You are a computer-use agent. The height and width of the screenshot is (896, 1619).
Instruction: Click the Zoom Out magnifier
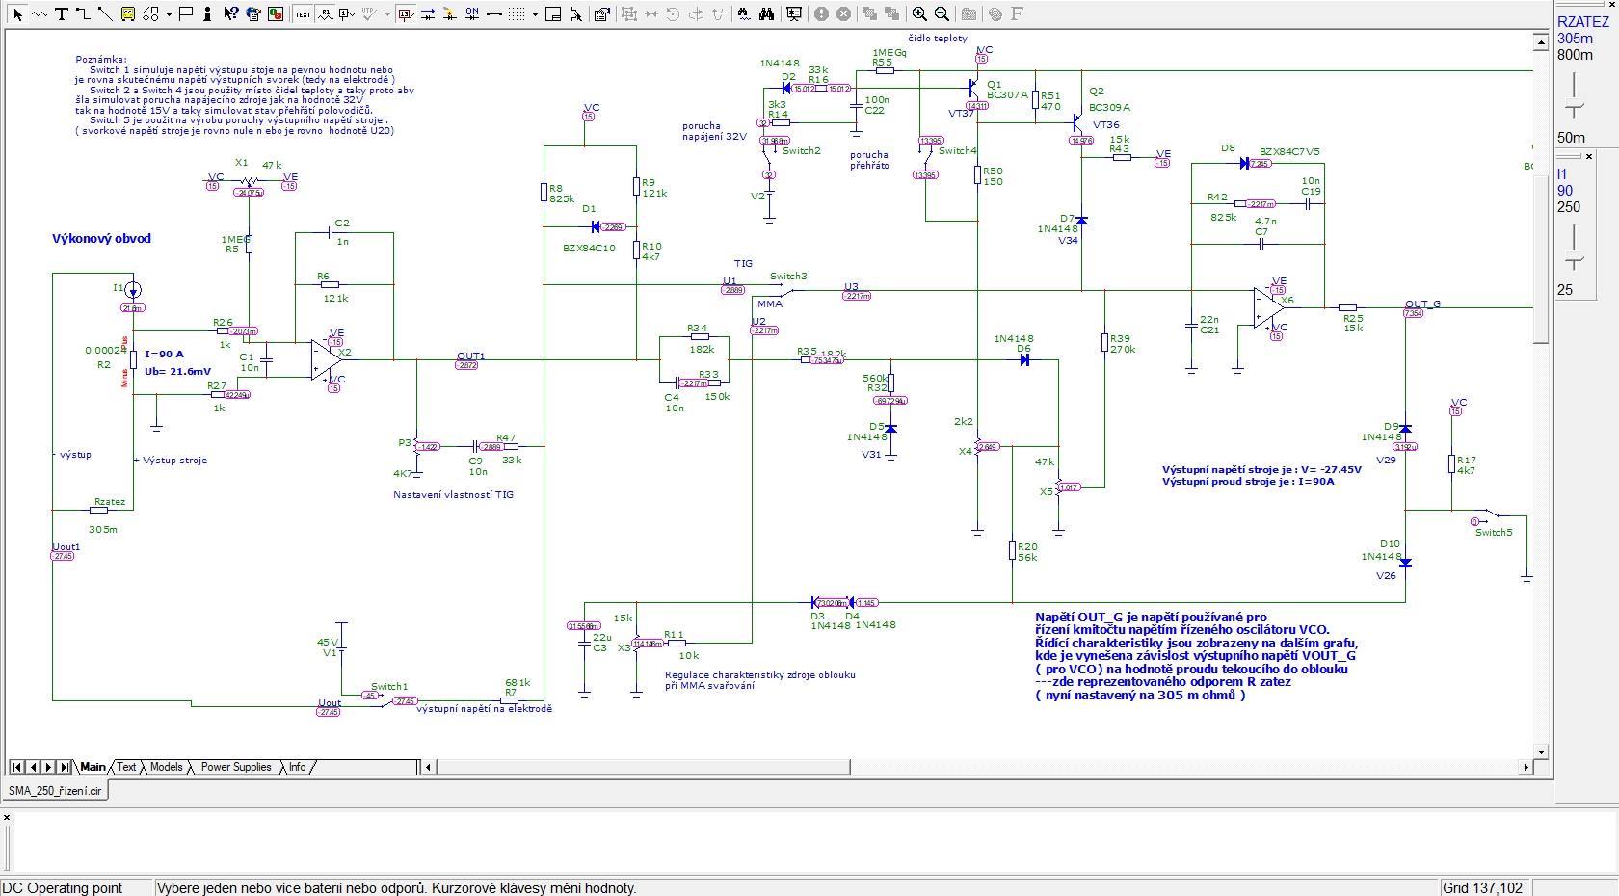[x=942, y=14]
